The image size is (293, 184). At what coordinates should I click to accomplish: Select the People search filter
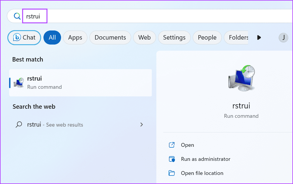207,38
